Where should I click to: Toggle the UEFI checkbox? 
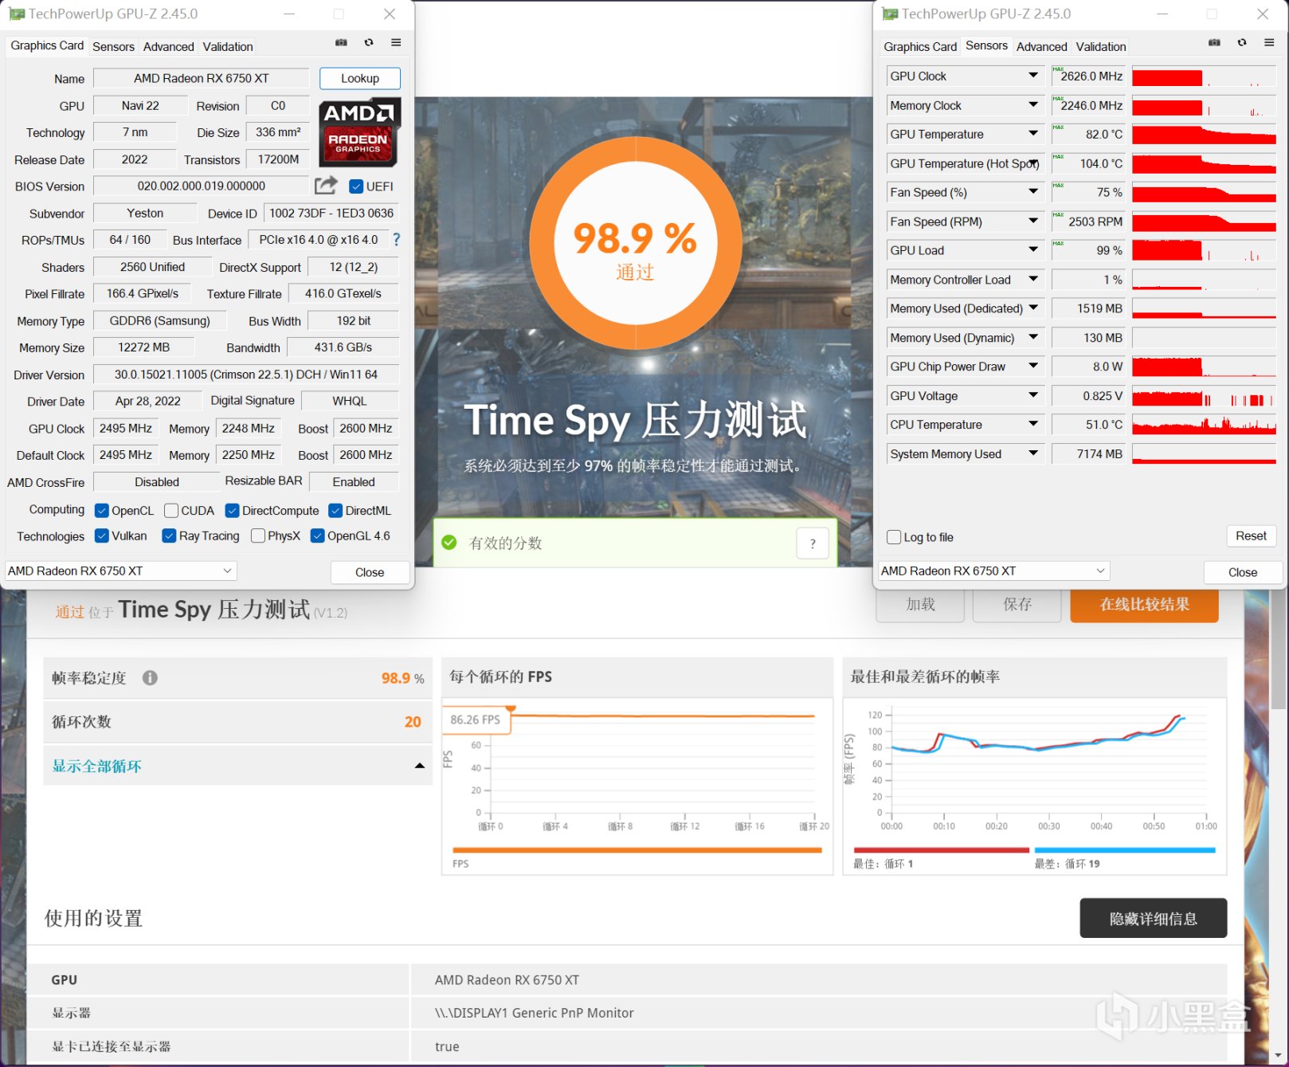356,186
